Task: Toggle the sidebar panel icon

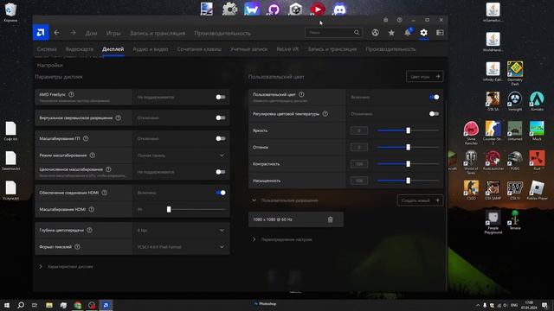Action: tap(440, 33)
